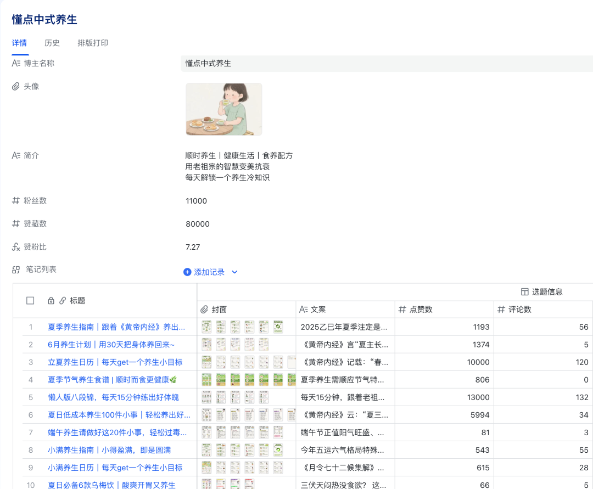Switch to the 历史 tab
This screenshot has width=593, height=489.
coord(52,43)
